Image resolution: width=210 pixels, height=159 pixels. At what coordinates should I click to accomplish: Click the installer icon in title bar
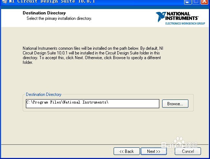tap(4, 1)
